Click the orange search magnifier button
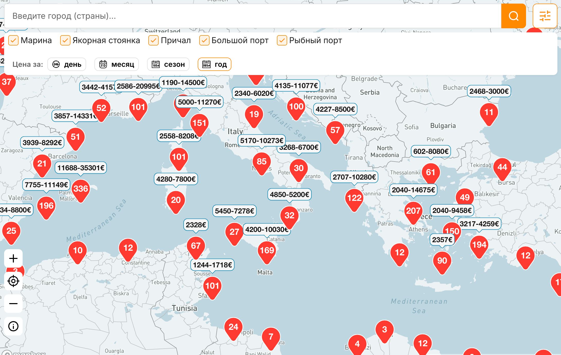Screen dimensions: 561x355 (x=513, y=16)
